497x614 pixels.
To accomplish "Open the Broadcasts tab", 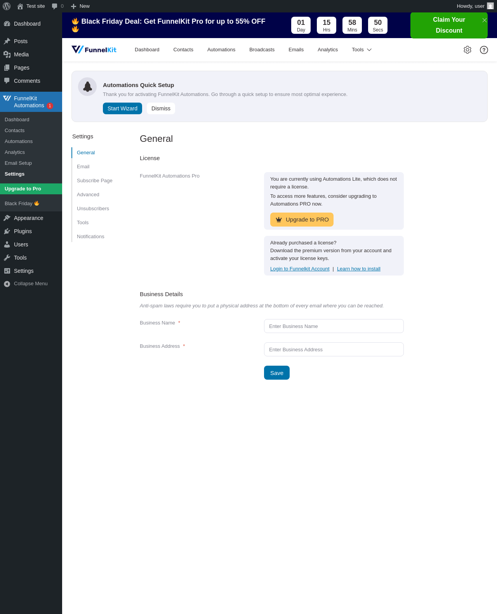I will point(262,50).
